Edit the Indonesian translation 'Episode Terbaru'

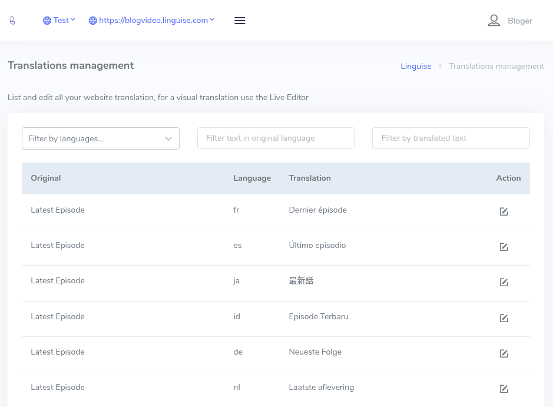click(x=504, y=318)
